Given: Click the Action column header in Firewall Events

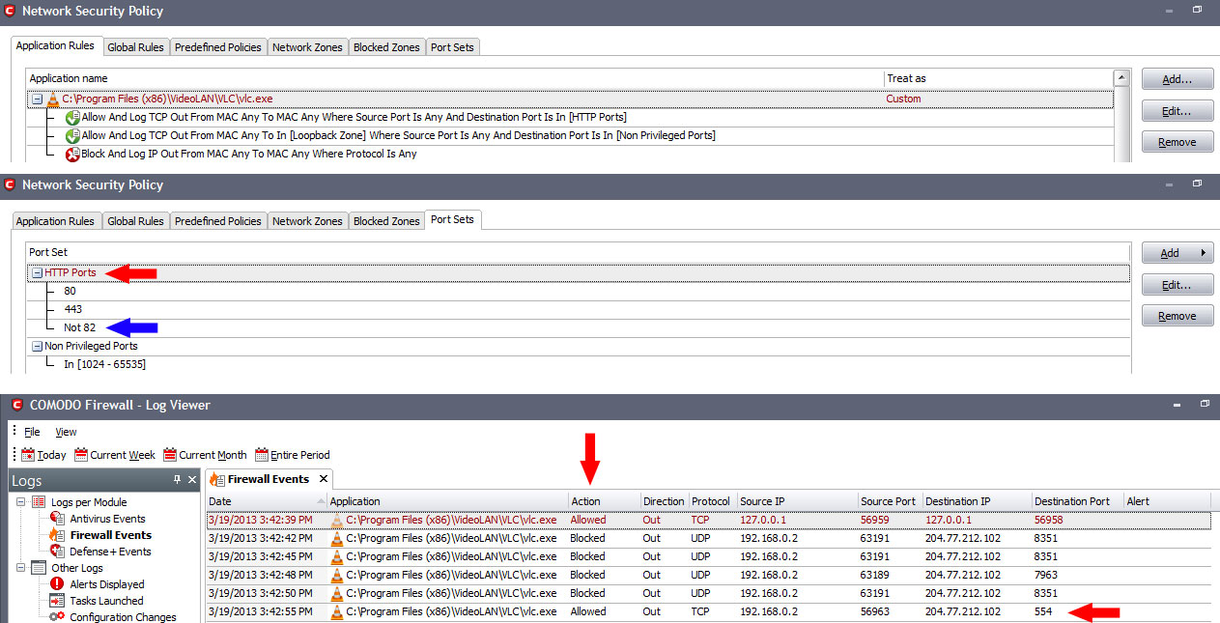Looking at the screenshot, I should pyautogui.click(x=605, y=501).
